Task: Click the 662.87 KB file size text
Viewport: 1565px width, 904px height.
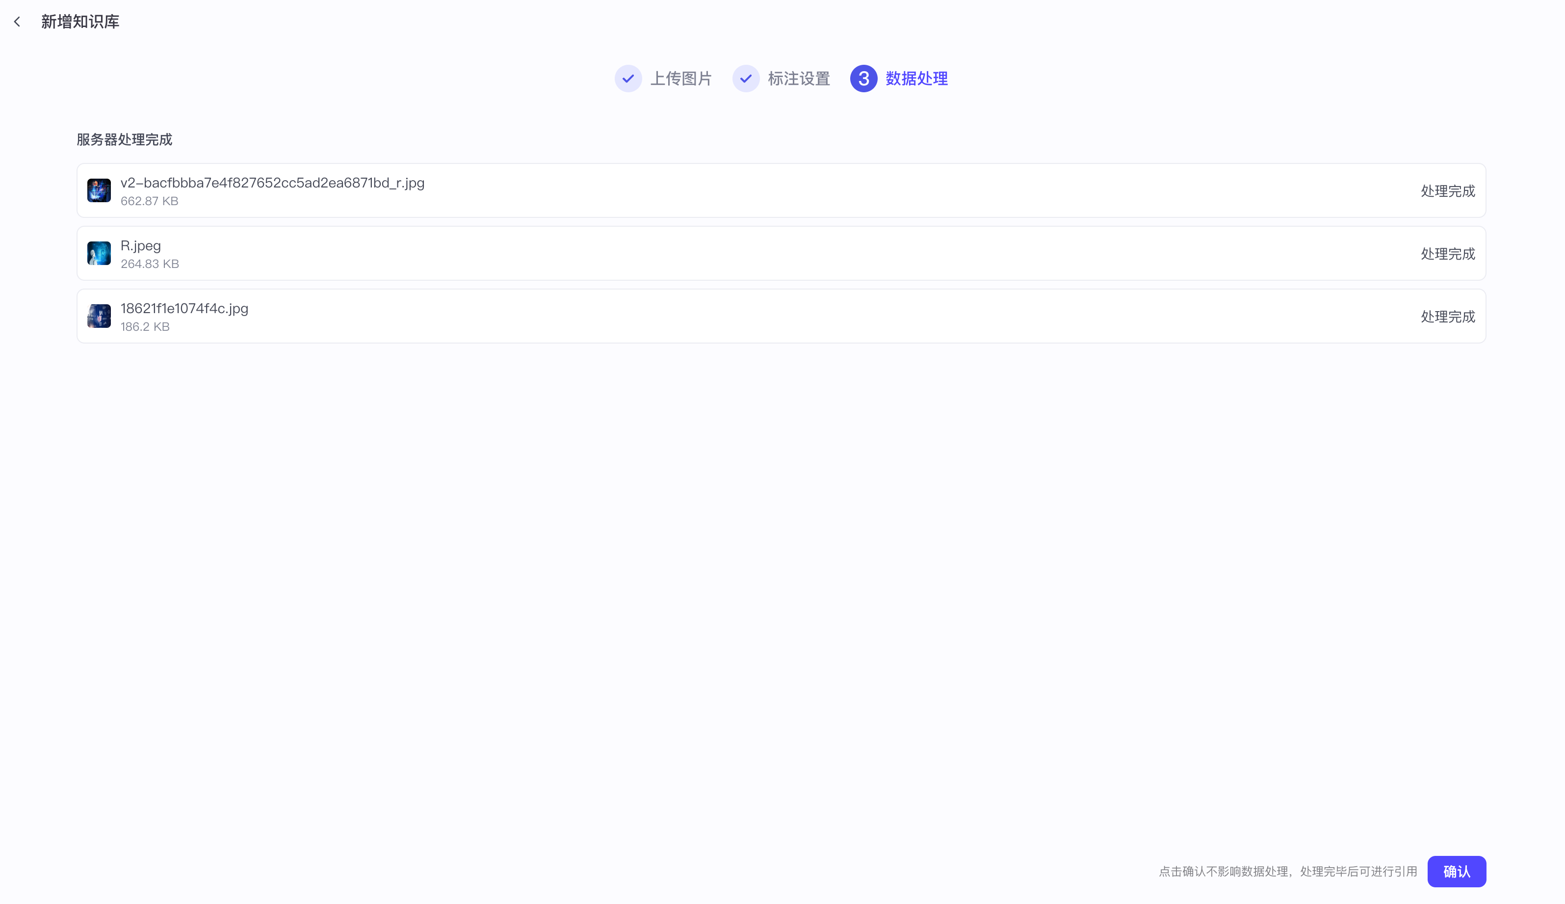Action: point(150,201)
